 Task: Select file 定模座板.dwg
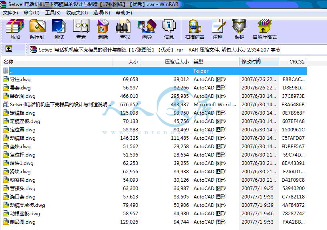25,121
